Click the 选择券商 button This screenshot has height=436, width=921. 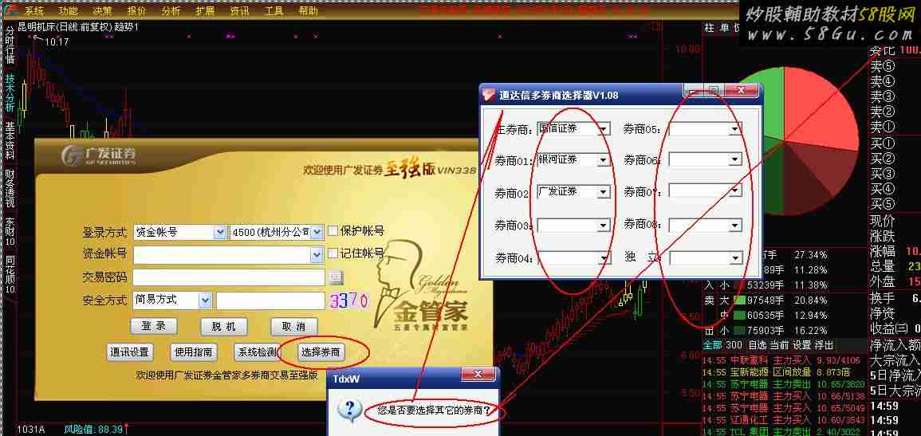click(322, 352)
